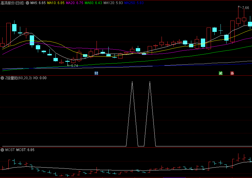The width and height of the screenshot is (252, 178).
Task: Click the red 涨 marker icon
Action: [x=232, y=73]
